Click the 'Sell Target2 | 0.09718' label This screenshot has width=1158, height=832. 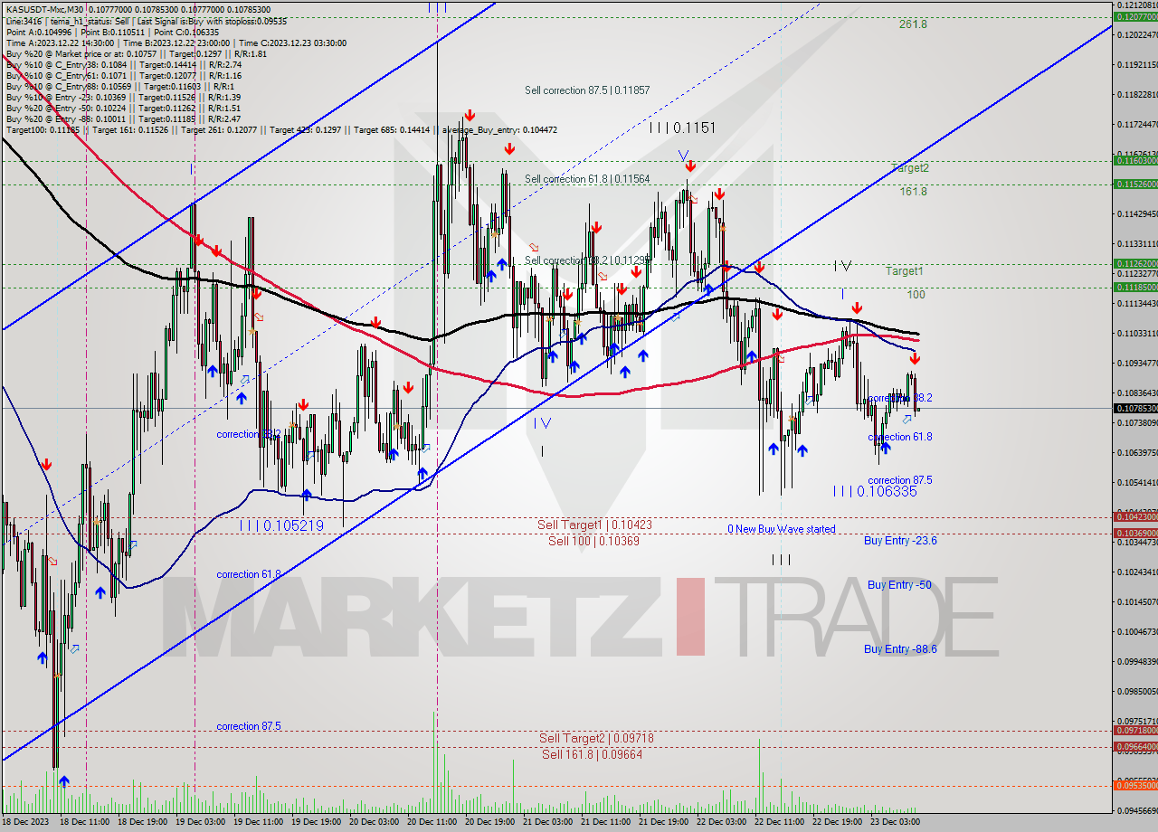click(596, 738)
